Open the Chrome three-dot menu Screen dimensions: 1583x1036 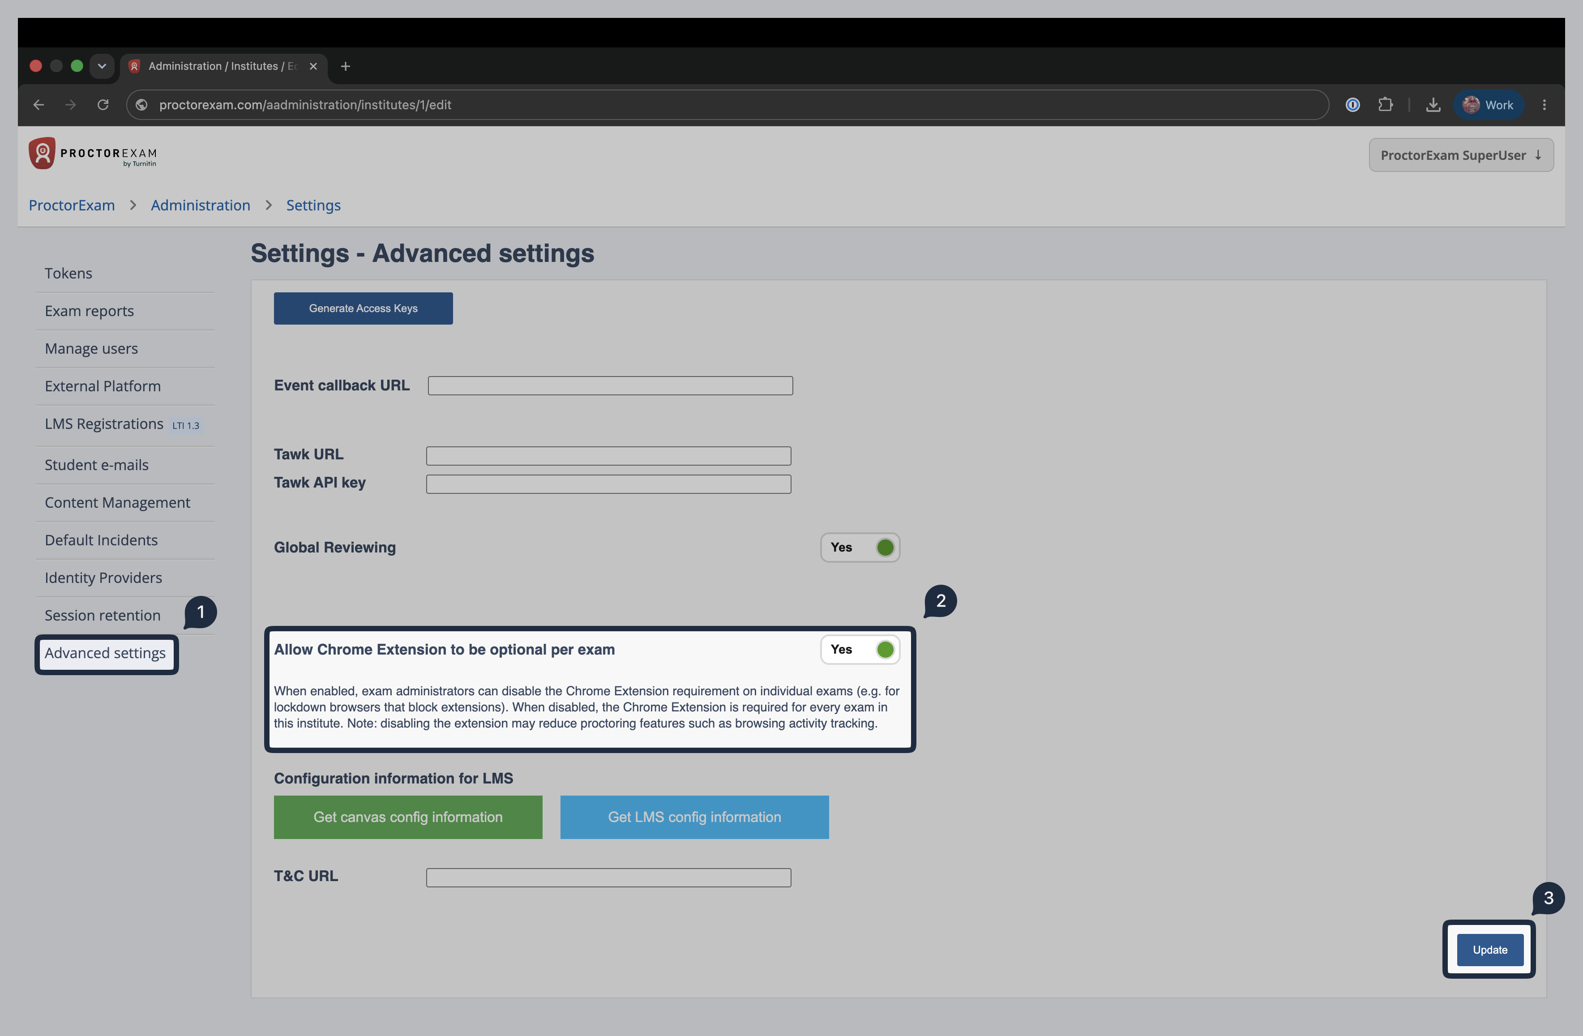point(1544,105)
